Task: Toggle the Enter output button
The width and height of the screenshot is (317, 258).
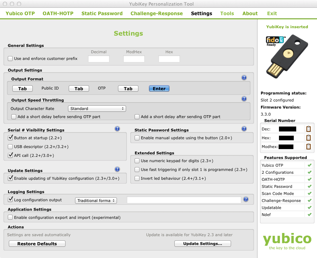Action: 159,88
